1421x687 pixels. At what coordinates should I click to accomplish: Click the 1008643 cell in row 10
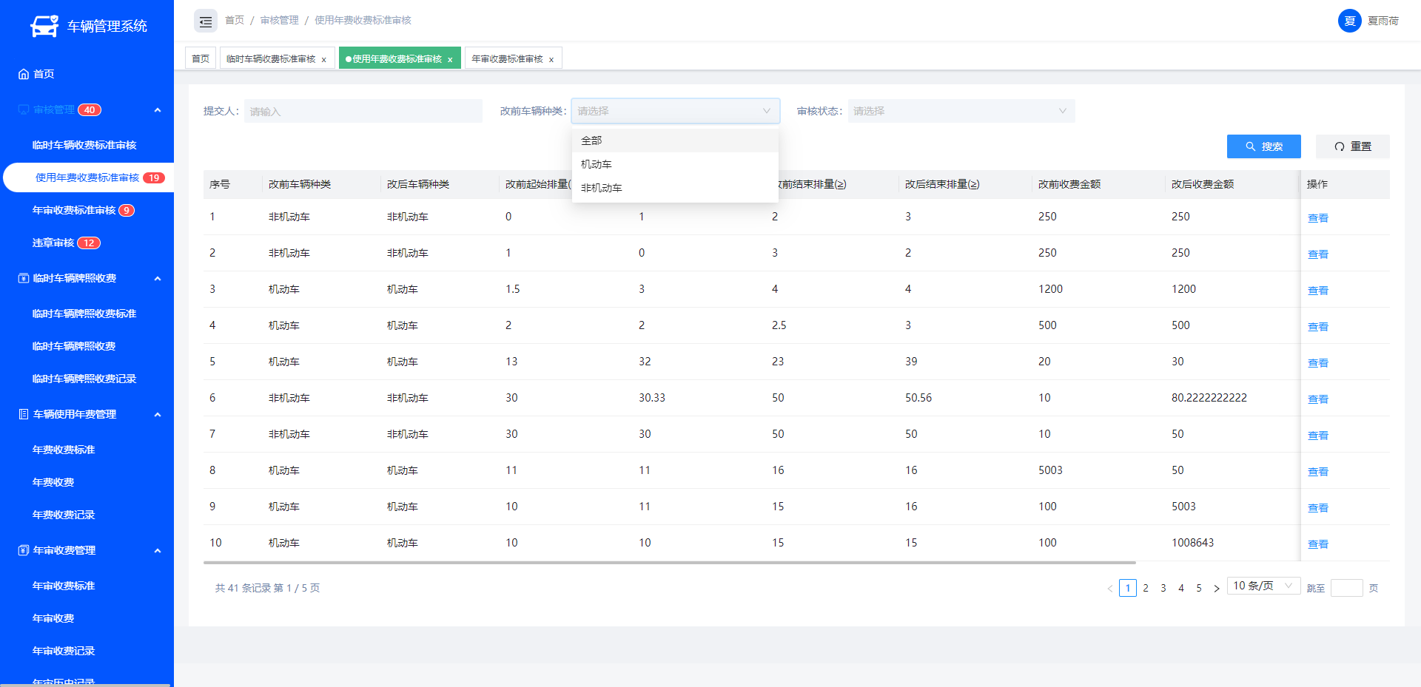coord(1192,543)
